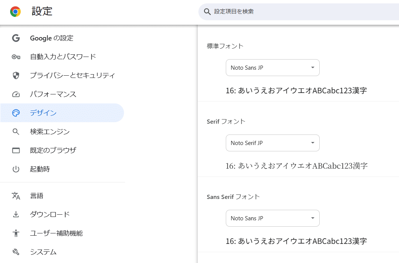This screenshot has height=263, width=399.
Task: Open the Sans Serif フォント dropdown
Action: click(x=272, y=218)
